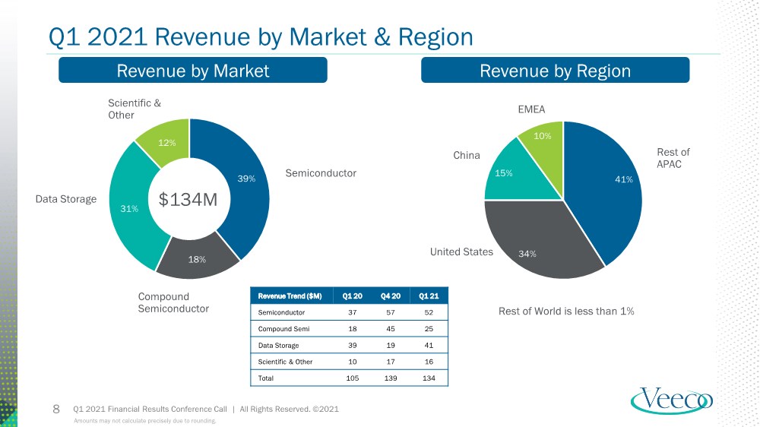Click Scientific & Other Q1 20 value 10
Image resolution: width=760 pixels, height=427 pixels.
(353, 362)
